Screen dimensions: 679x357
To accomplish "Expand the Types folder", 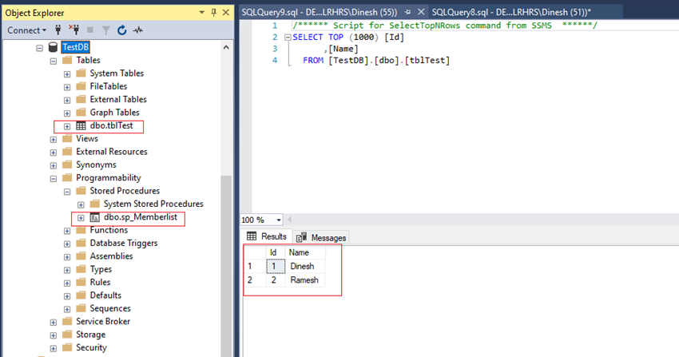I will click(67, 270).
